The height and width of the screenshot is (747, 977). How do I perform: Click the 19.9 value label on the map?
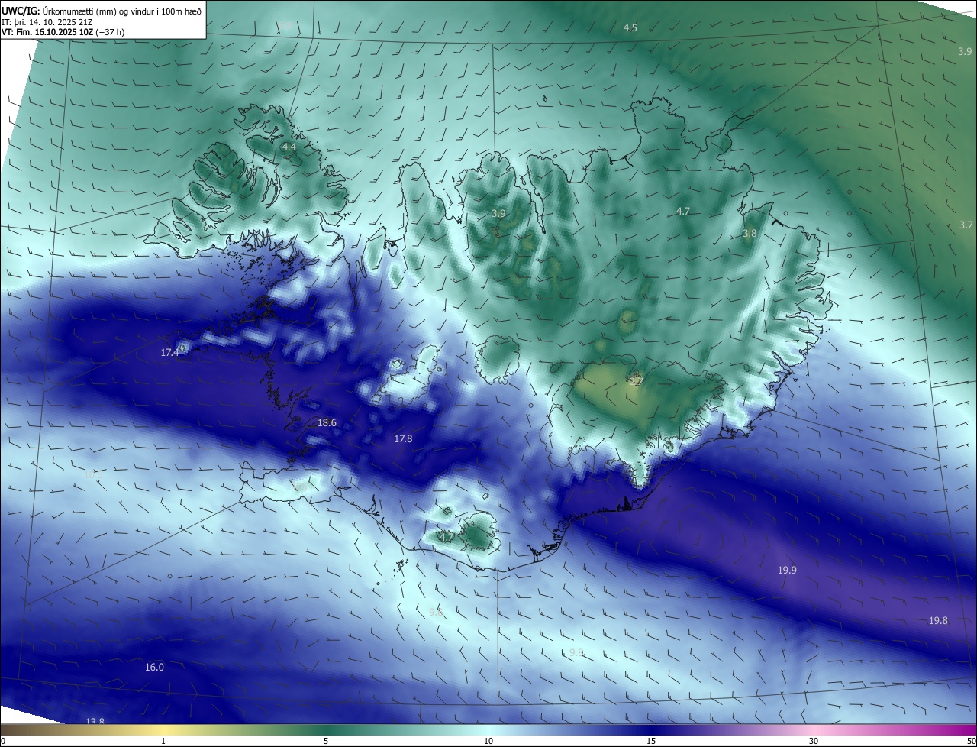pyautogui.click(x=787, y=570)
